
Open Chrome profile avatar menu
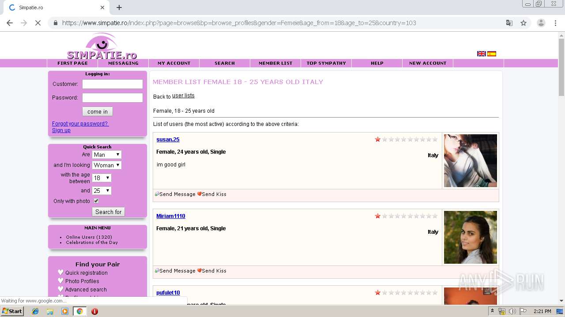(541, 23)
